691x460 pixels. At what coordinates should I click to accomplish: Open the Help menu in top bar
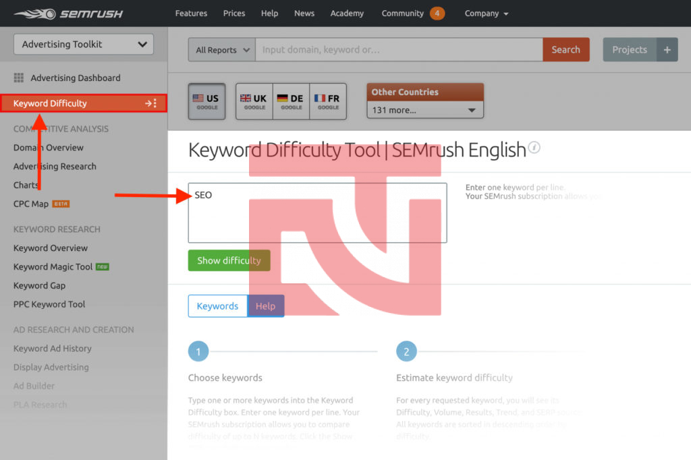269,13
